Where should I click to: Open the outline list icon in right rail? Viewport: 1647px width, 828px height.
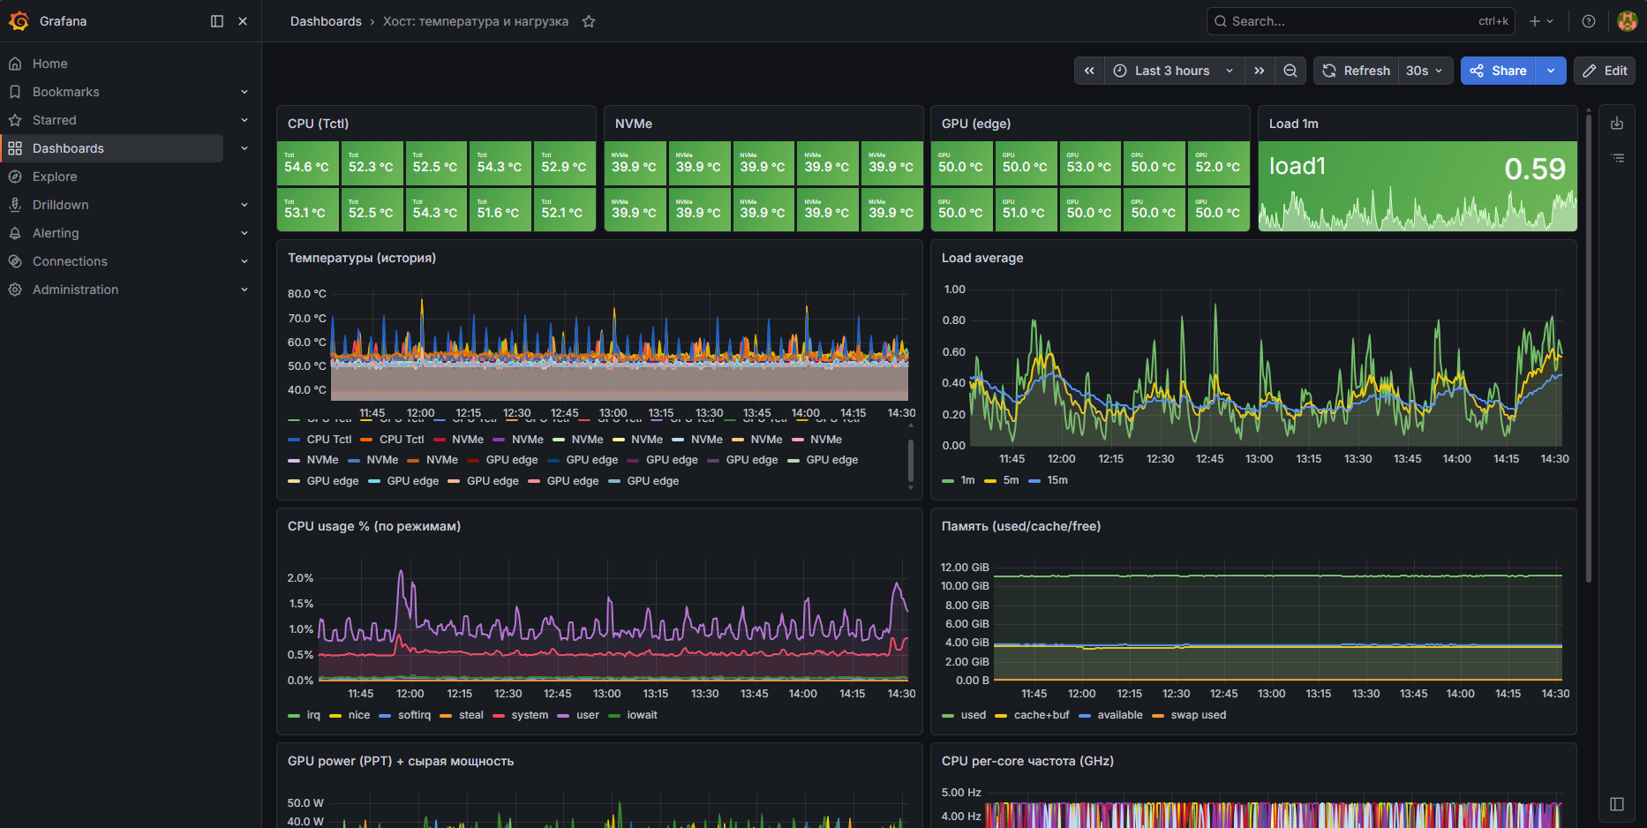click(1617, 158)
